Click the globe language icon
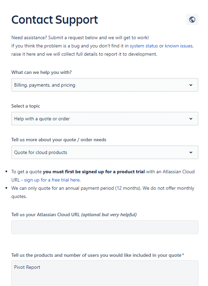Viewport: 208px width, 286px height. pyautogui.click(x=192, y=20)
